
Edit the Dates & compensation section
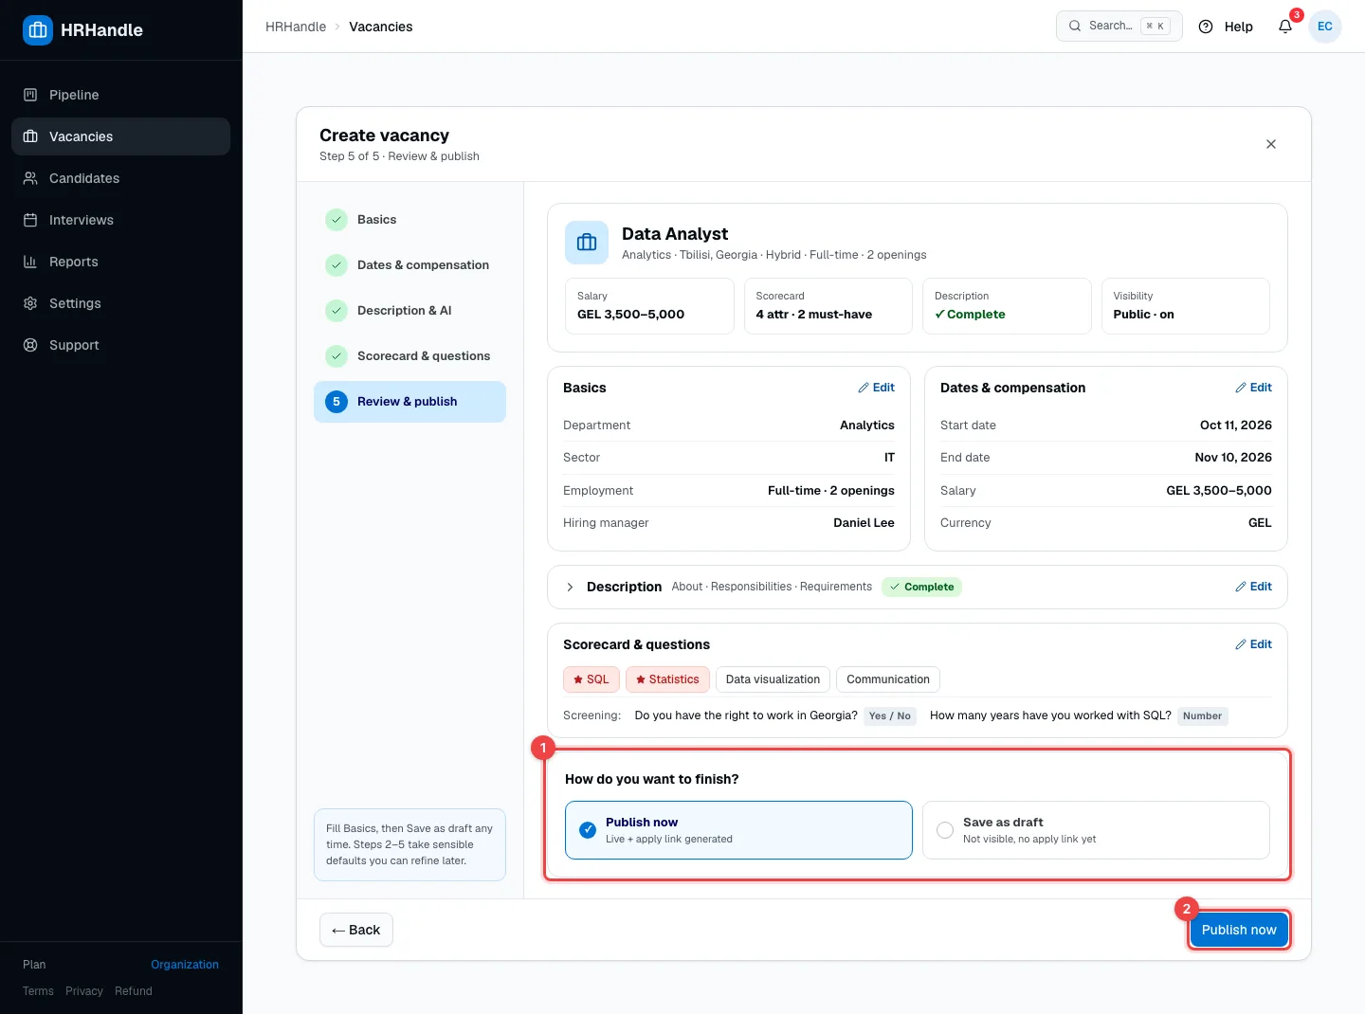[x=1253, y=388]
